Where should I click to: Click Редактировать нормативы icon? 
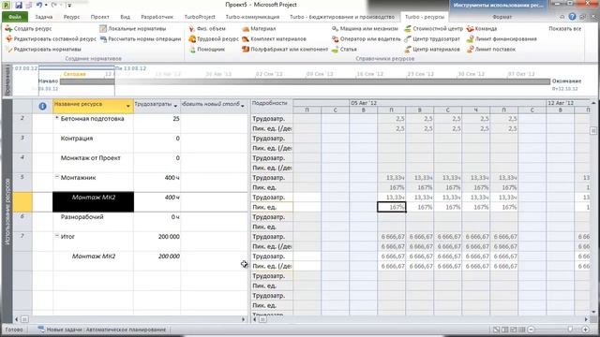coord(8,50)
